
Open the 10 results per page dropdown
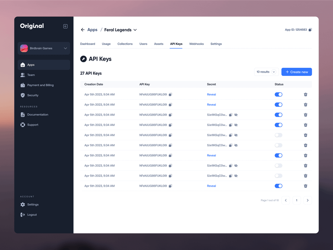[x=266, y=72]
